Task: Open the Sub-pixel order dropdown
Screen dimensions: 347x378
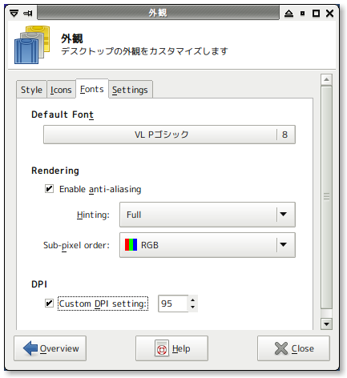Action: coord(208,245)
